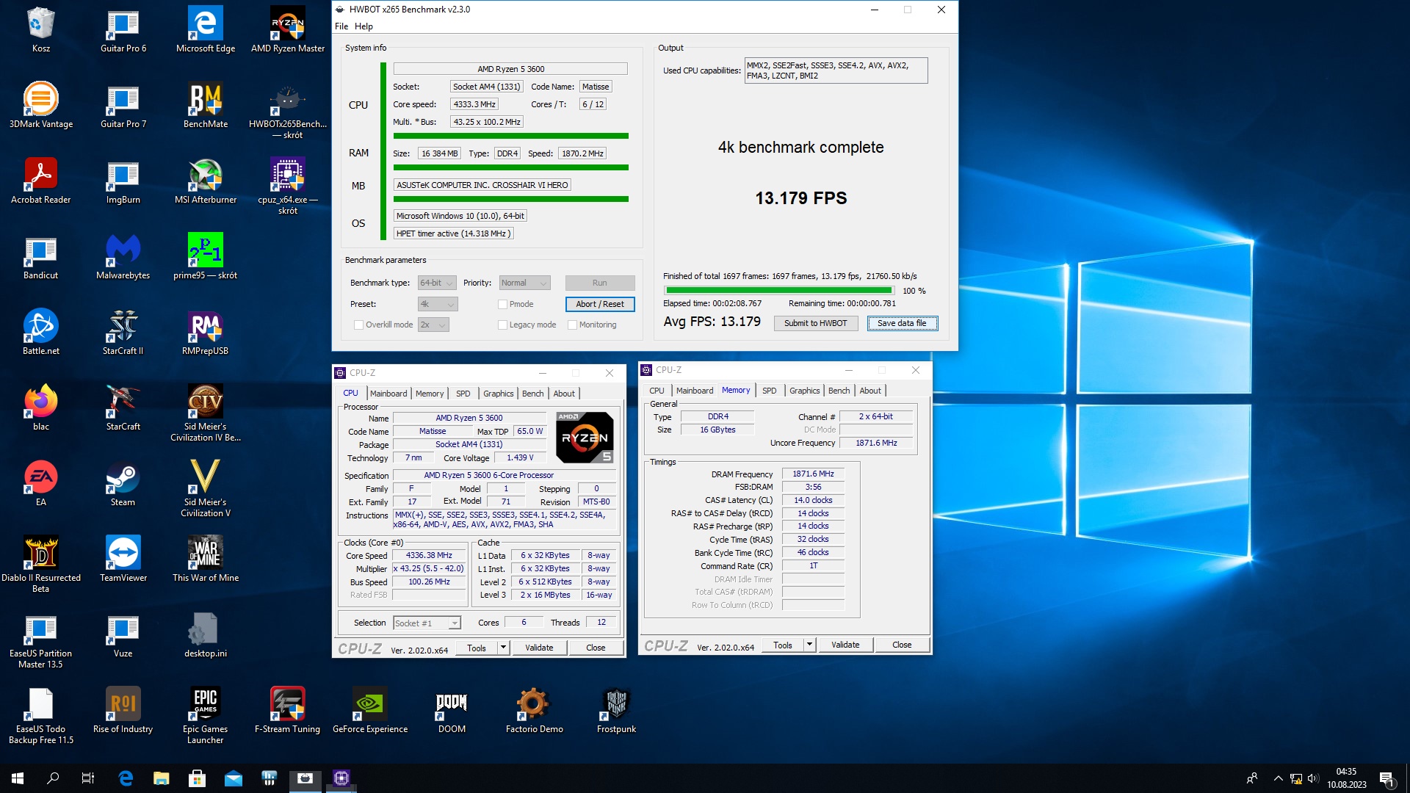Open AMD Ryzen Master desktop shortcut
Image resolution: width=1410 pixels, height=793 pixels.
tap(288, 30)
